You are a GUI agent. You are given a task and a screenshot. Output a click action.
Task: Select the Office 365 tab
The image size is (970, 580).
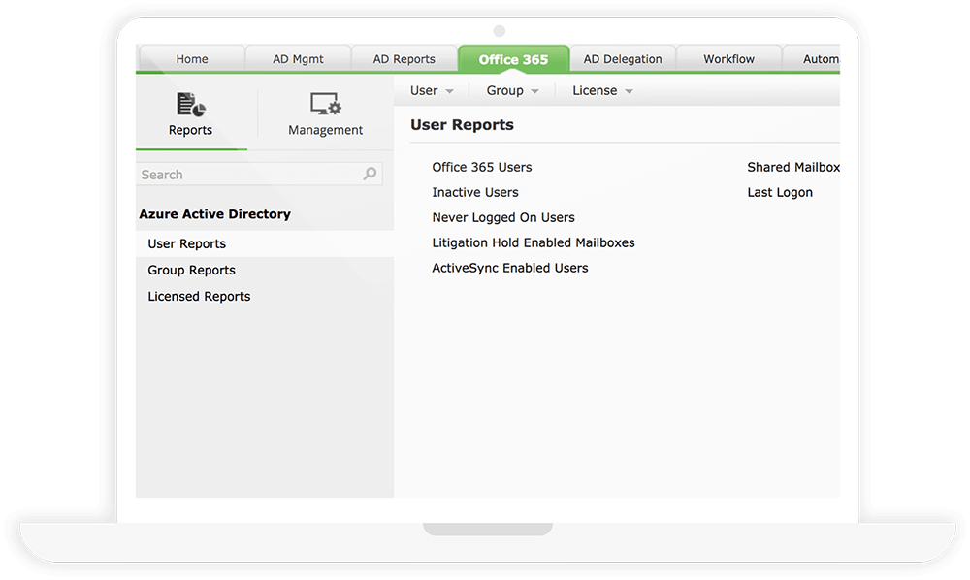tap(513, 59)
